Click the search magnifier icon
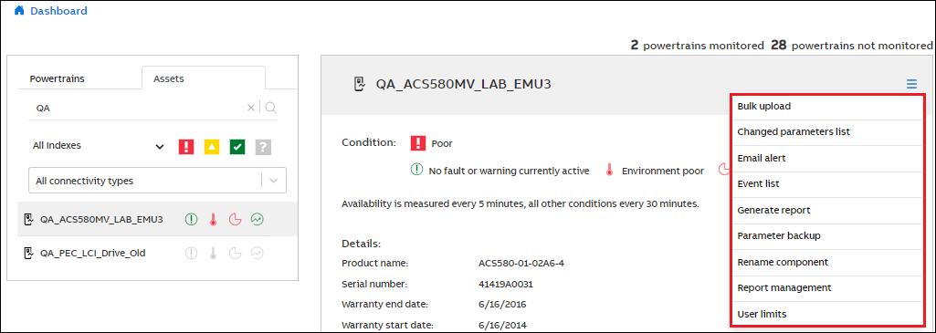 pyautogui.click(x=270, y=108)
